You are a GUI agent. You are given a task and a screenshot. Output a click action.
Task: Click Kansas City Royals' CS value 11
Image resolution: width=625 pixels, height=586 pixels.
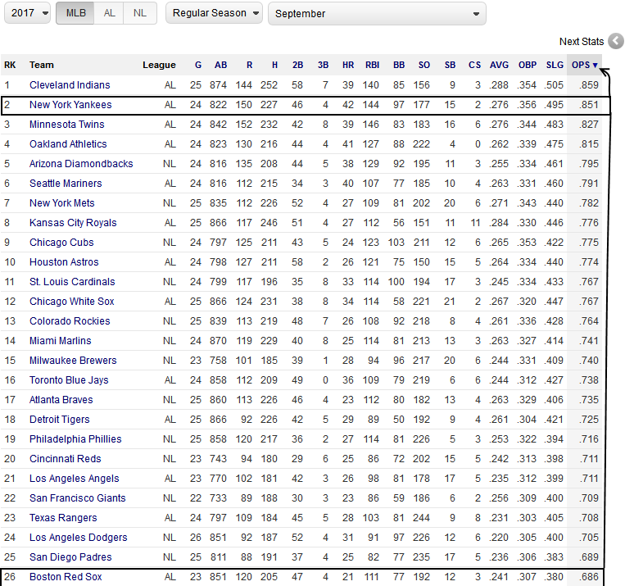click(475, 223)
